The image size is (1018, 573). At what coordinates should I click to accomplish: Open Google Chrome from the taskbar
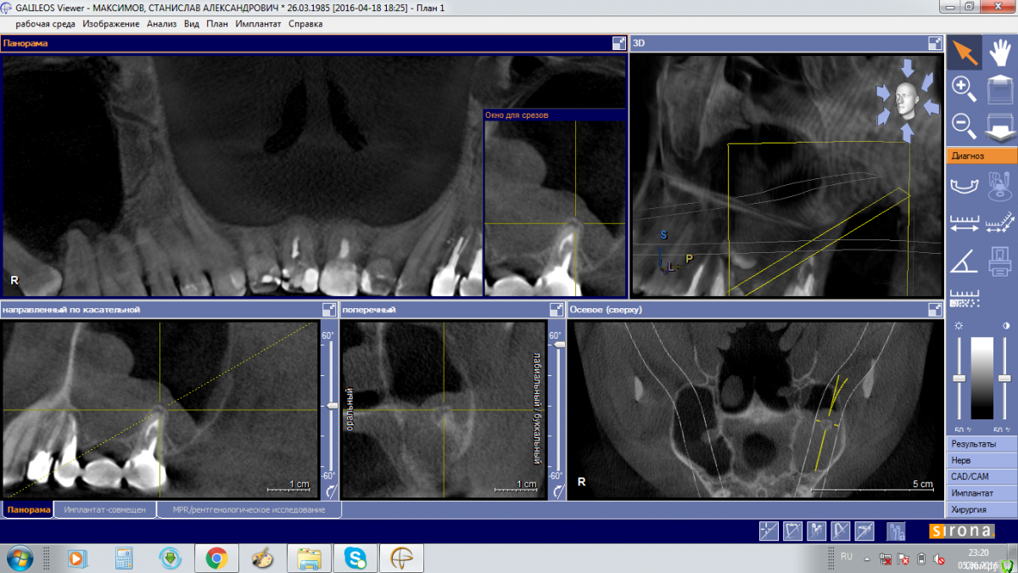[x=215, y=558]
